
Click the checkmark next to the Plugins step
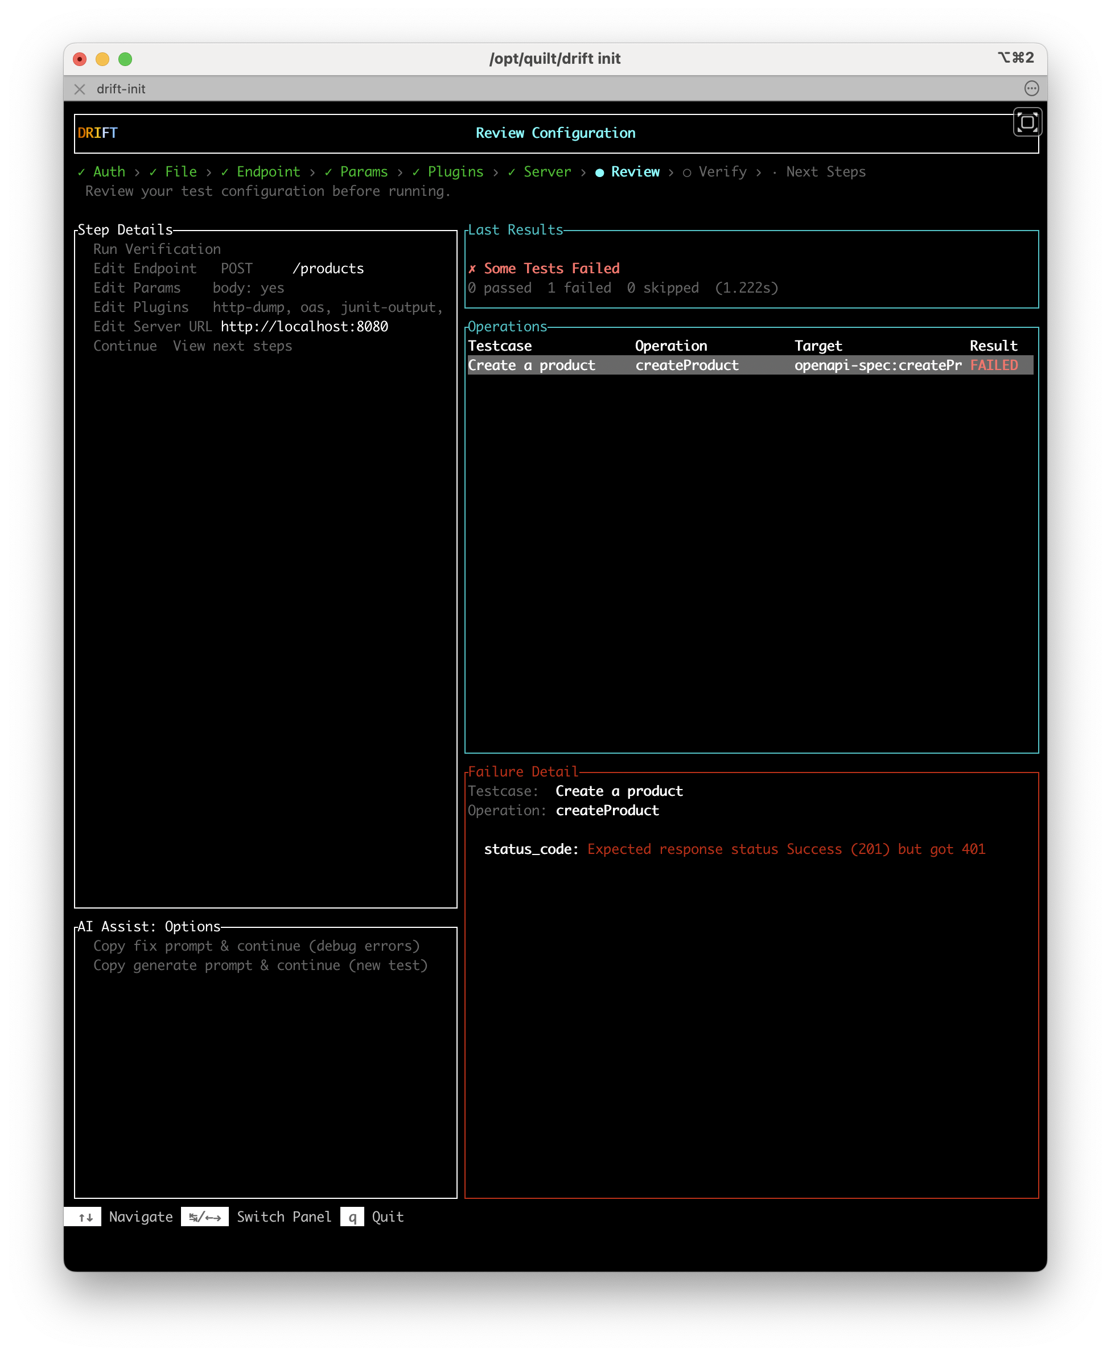coord(417,171)
